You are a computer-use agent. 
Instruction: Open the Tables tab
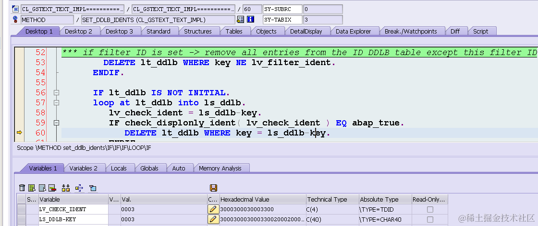pyautogui.click(x=234, y=31)
